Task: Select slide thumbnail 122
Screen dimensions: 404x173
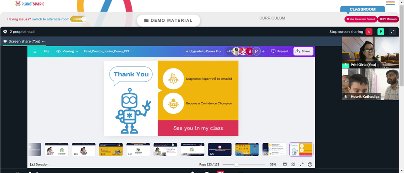Action: pyautogui.click(x=274, y=149)
